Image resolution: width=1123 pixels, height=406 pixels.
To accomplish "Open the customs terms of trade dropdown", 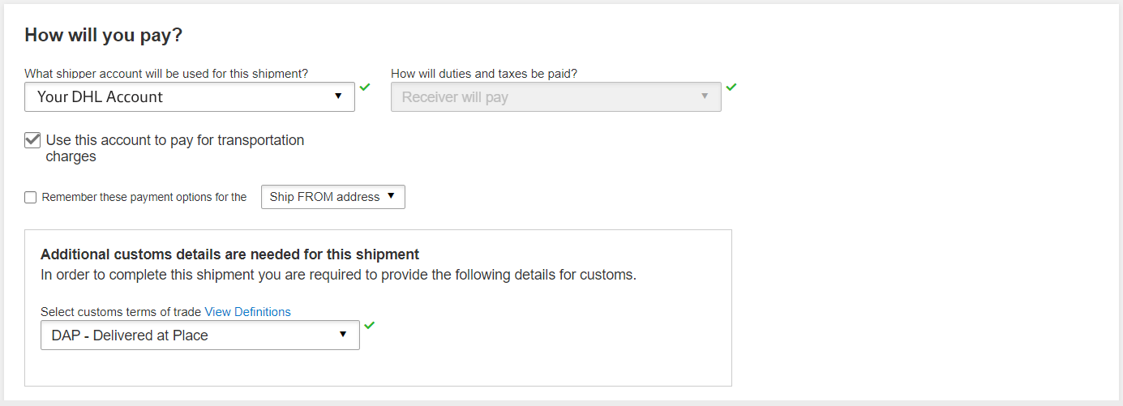I will 200,335.
